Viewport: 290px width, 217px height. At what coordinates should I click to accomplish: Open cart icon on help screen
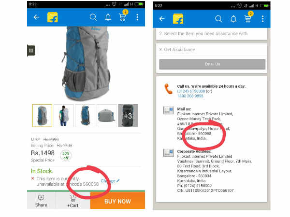click(248, 18)
